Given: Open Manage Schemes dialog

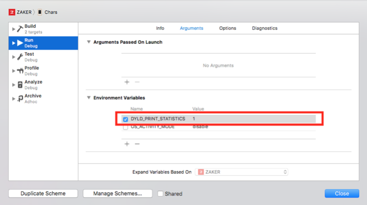Looking at the screenshot, I should pyautogui.click(x=118, y=194).
